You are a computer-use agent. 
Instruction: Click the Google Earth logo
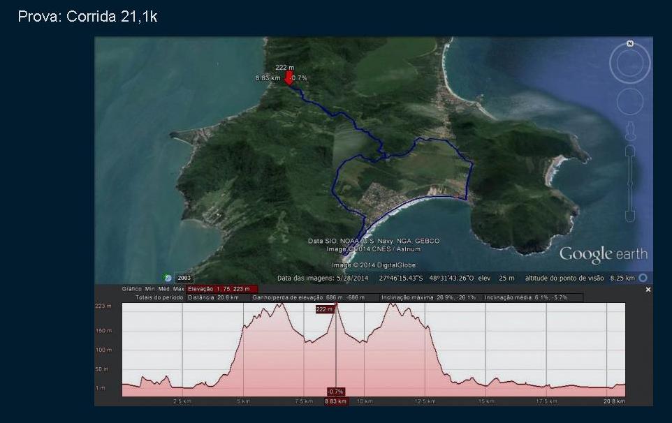click(603, 254)
